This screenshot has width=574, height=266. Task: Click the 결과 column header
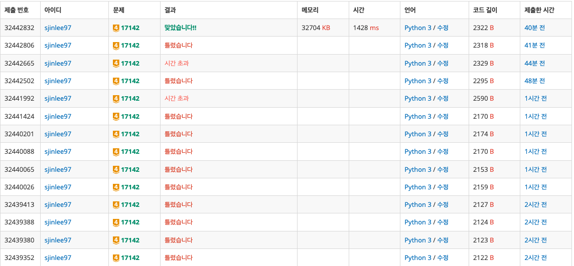(x=170, y=10)
